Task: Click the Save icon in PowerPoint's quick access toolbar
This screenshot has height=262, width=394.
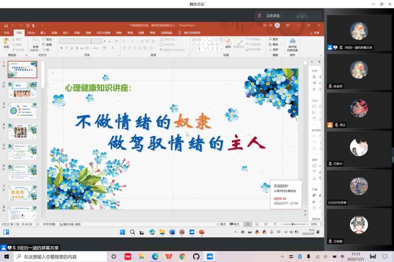Action: point(6,25)
